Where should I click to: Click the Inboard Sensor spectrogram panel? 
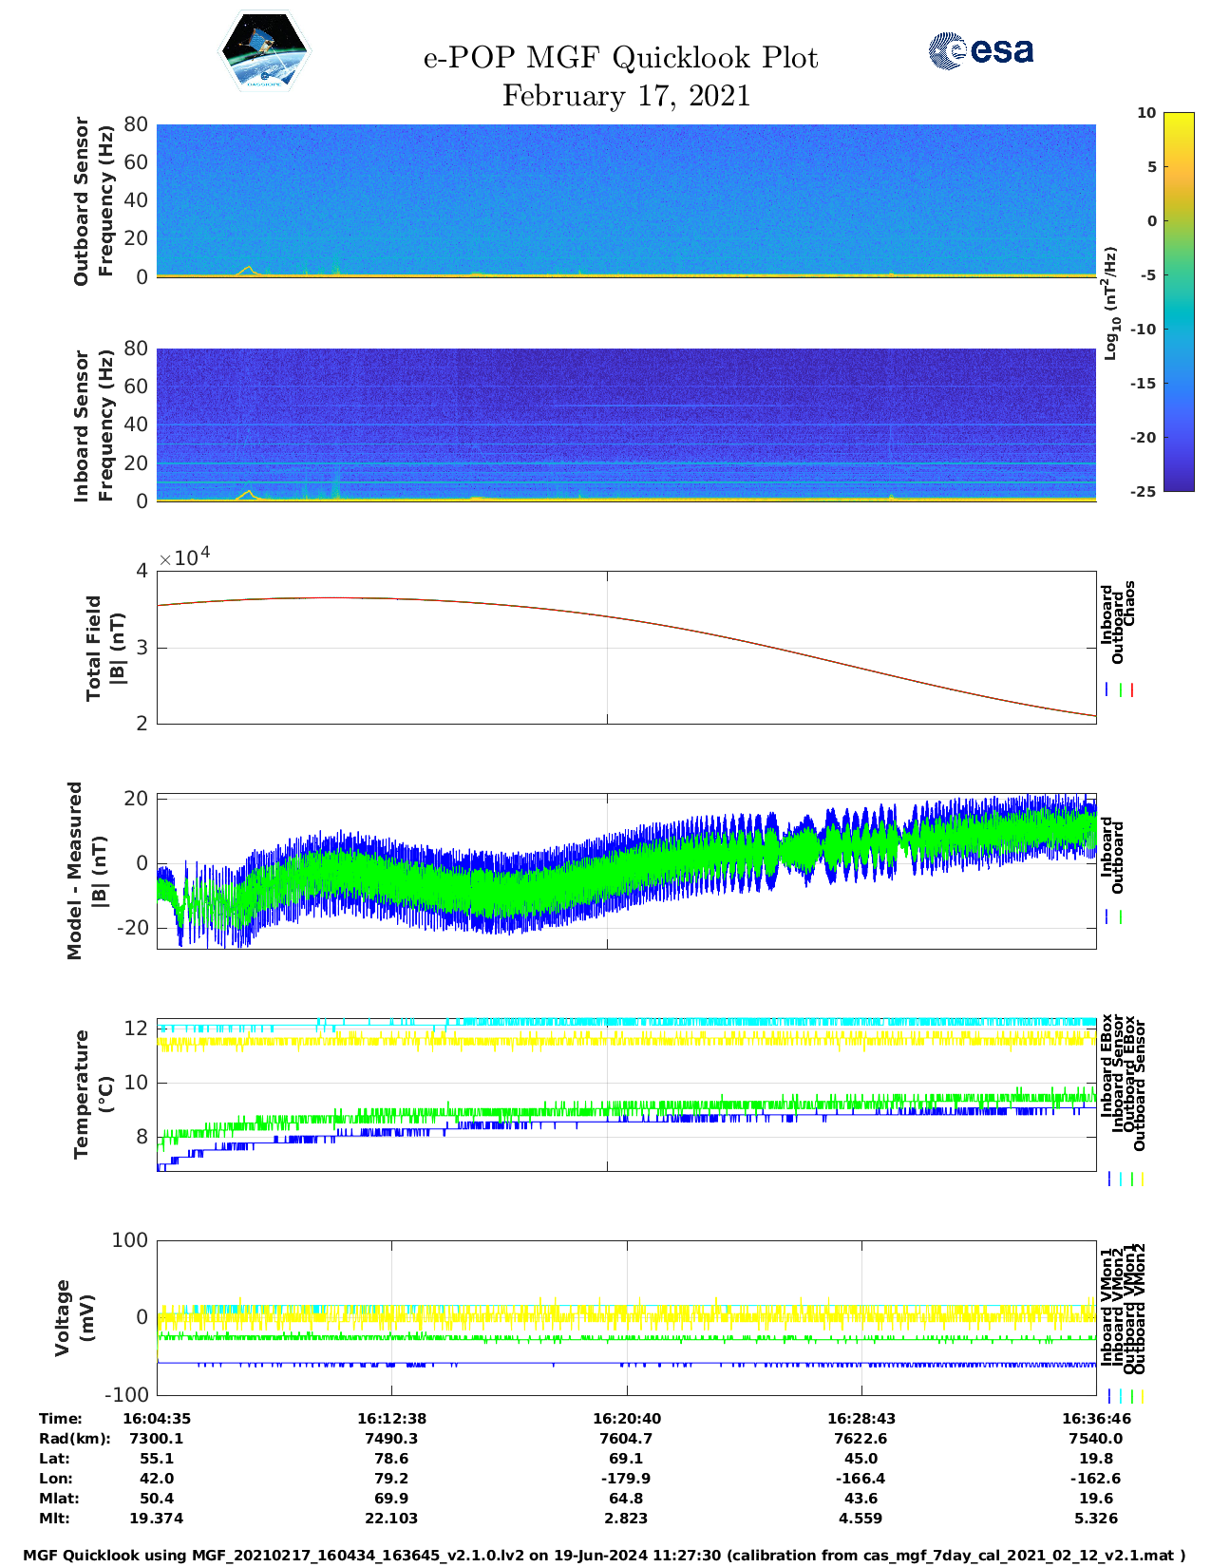tap(626, 425)
